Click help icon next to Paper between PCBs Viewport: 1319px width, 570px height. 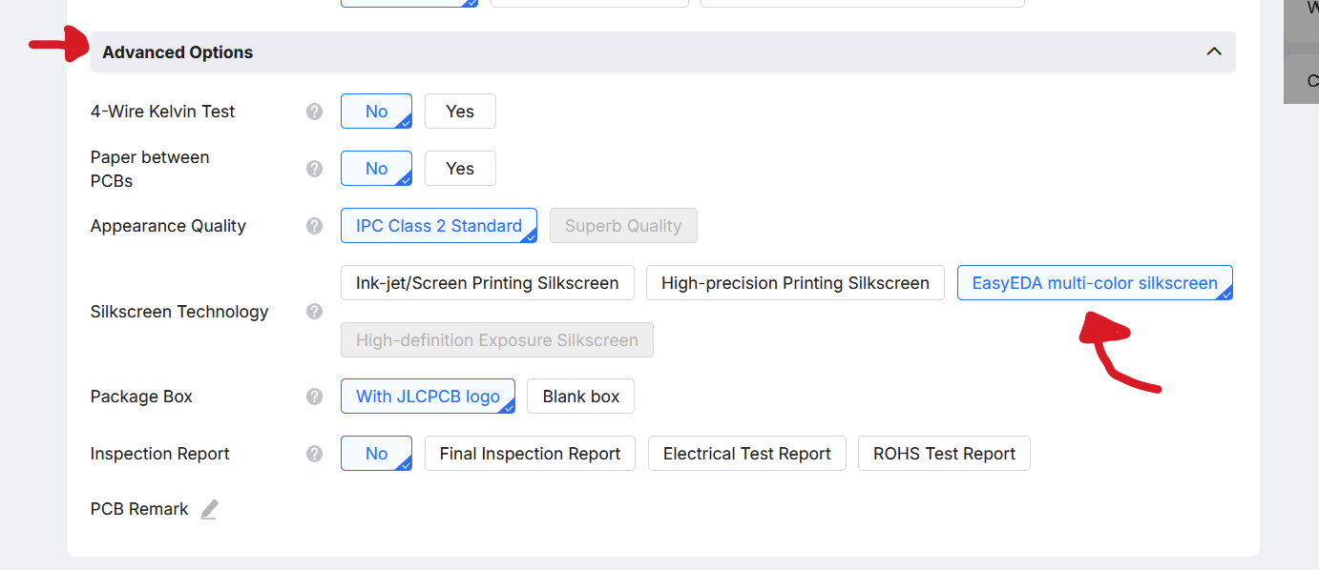click(x=314, y=169)
